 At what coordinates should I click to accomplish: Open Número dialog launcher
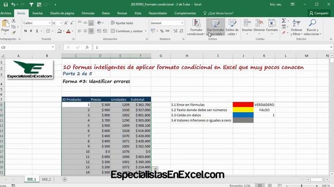coord(183,39)
